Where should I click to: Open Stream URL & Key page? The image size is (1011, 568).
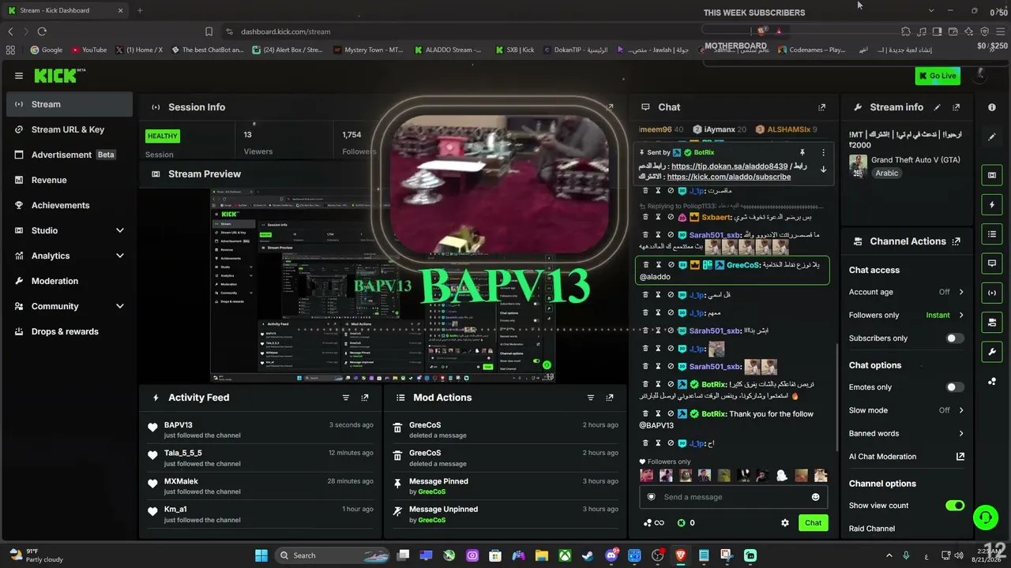(70, 129)
